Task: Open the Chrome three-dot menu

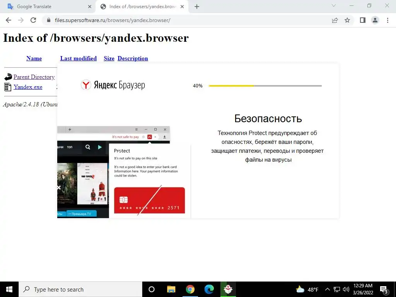Action: click(x=387, y=20)
